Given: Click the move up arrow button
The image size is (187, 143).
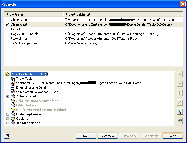Looking at the screenshot, I should coord(180,74).
